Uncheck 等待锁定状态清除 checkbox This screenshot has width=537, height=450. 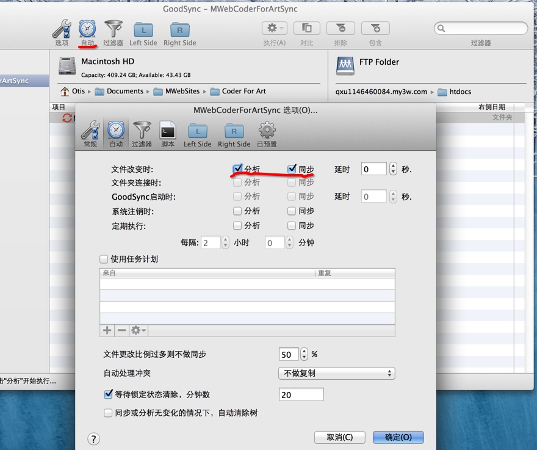point(108,394)
